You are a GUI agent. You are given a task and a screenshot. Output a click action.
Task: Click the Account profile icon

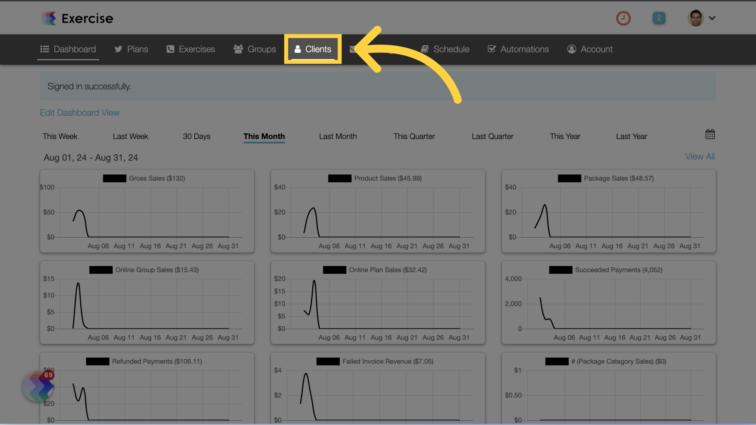(696, 17)
